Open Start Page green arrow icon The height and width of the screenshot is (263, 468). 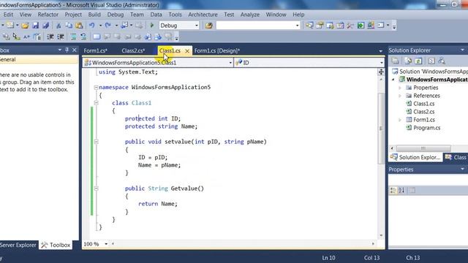coord(361,26)
